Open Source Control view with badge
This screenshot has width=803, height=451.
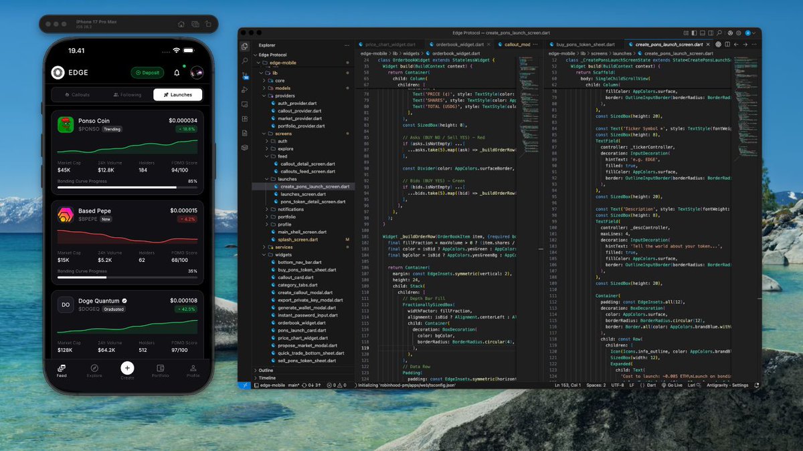point(245,76)
